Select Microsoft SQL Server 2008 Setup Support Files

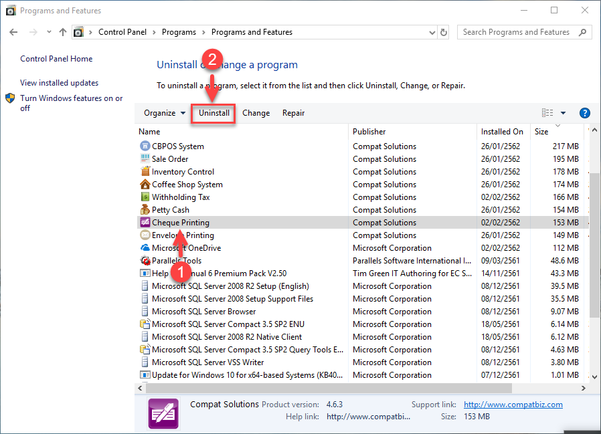[x=363, y=299]
